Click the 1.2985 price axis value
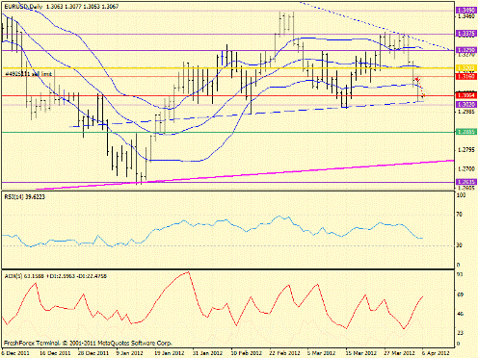The image size is (478, 358). coord(465,112)
